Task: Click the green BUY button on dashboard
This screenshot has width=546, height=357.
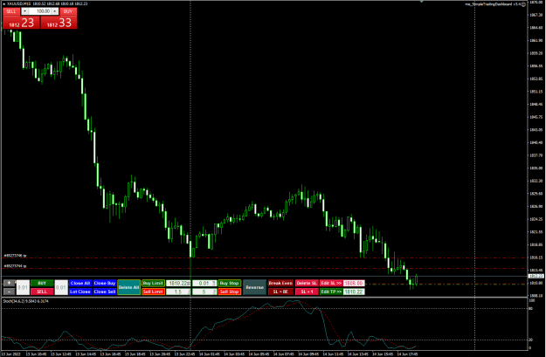Action: pos(42,283)
